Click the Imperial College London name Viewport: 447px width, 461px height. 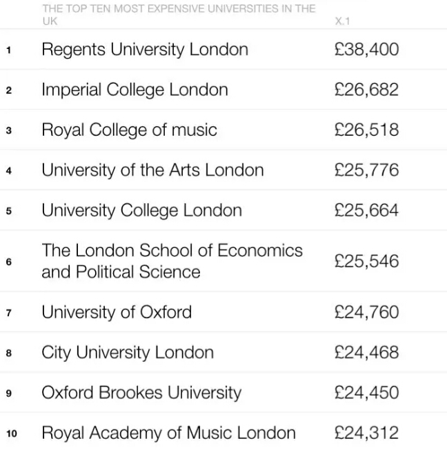(x=135, y=90)
